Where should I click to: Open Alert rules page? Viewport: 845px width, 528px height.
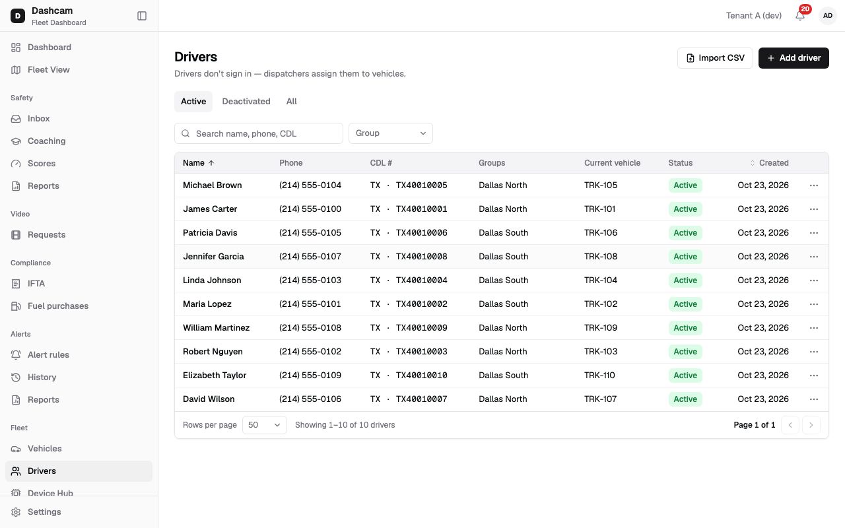(x=79, y=355)
